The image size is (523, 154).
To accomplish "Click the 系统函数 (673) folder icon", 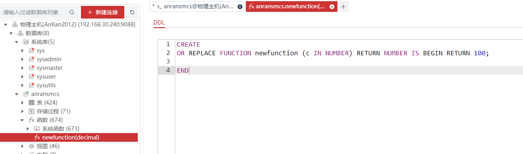I will [x=37, y=129].
